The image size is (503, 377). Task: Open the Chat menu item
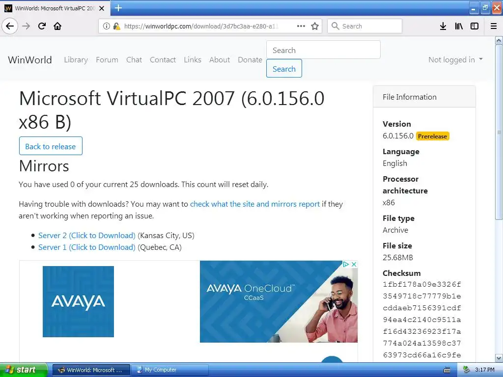pos(134,59)
